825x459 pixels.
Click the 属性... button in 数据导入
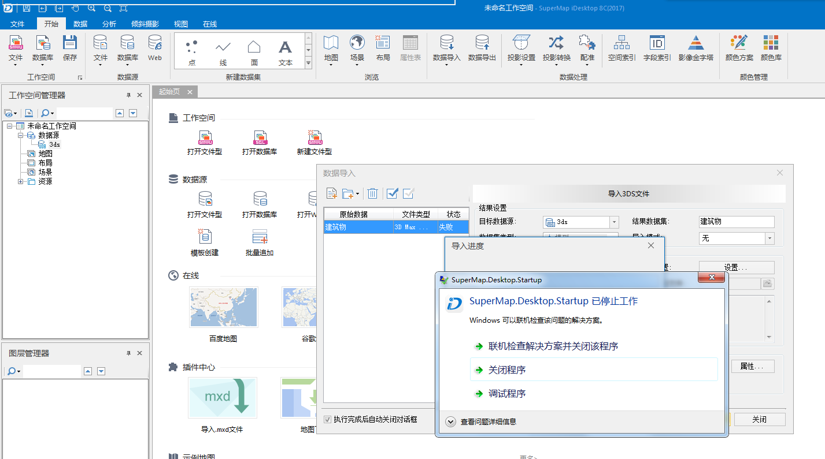(x=752, y=366)
